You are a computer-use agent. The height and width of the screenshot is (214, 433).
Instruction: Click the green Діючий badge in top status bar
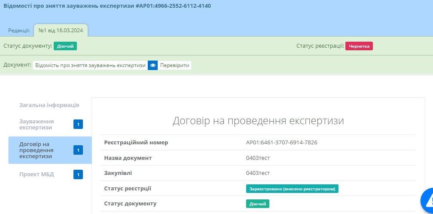point(65,46)
